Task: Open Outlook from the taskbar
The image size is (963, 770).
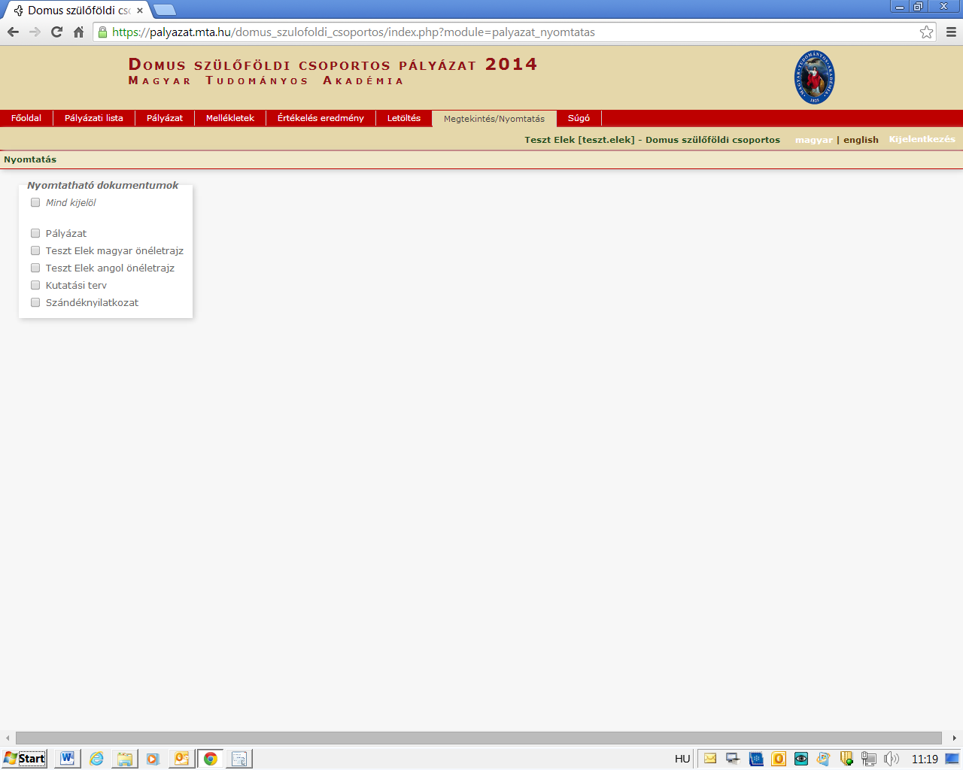Action: pos(181,758)
